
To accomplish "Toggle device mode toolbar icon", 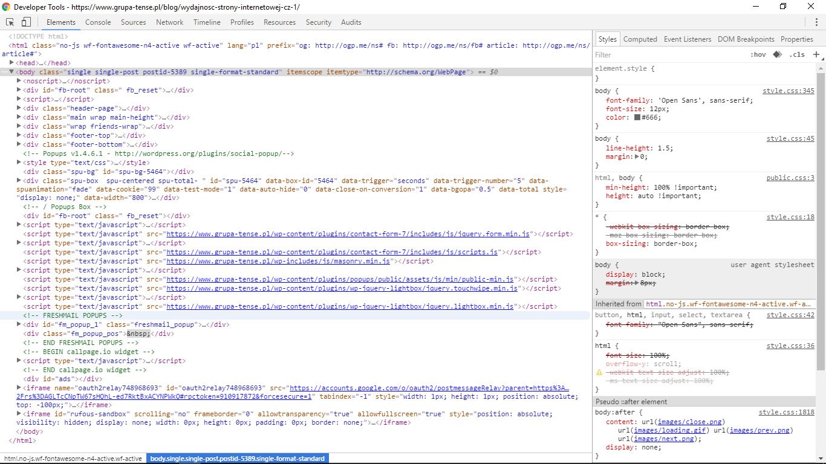I will [x=26, y=22].
